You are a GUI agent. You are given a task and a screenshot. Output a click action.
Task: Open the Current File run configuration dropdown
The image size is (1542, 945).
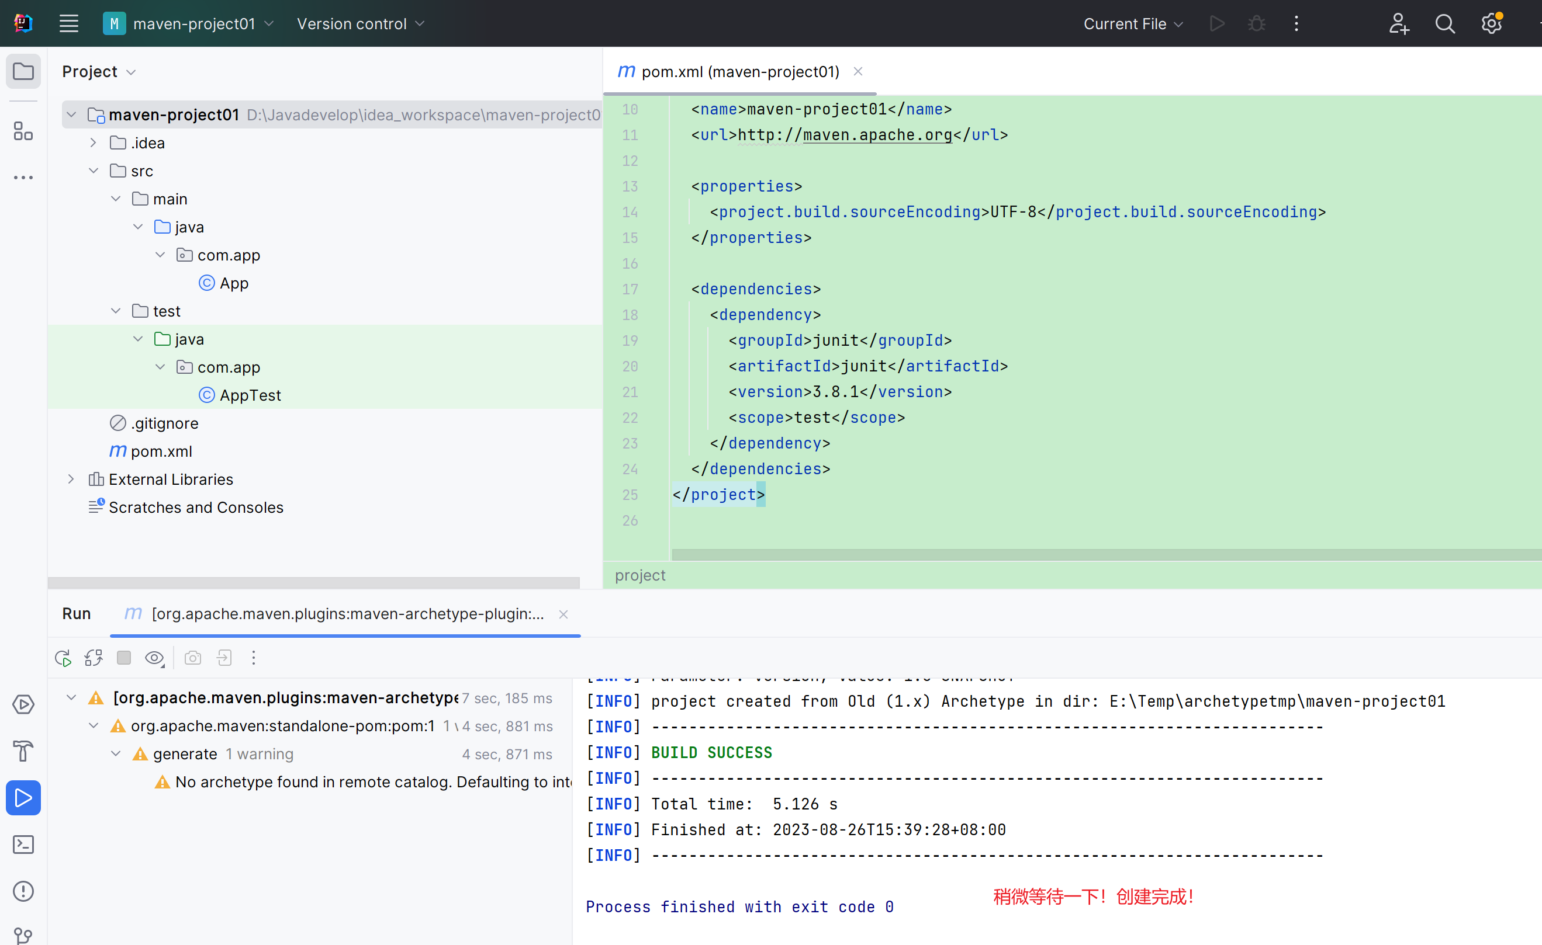(1133, 24)
